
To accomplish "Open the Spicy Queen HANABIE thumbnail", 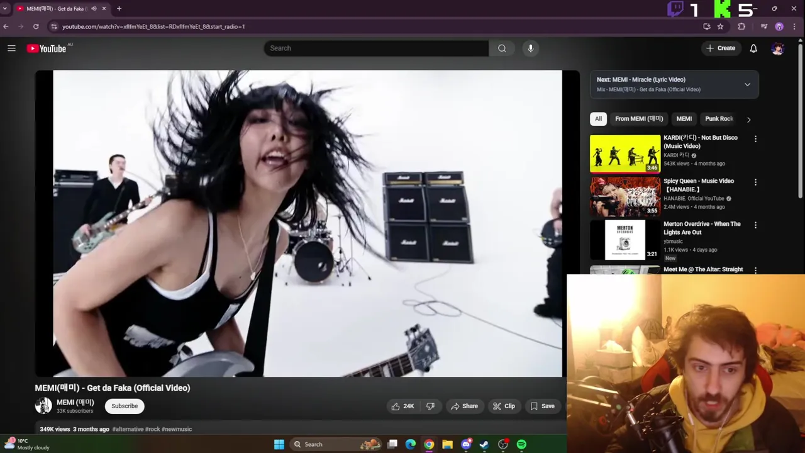I will tap(625, 197).
